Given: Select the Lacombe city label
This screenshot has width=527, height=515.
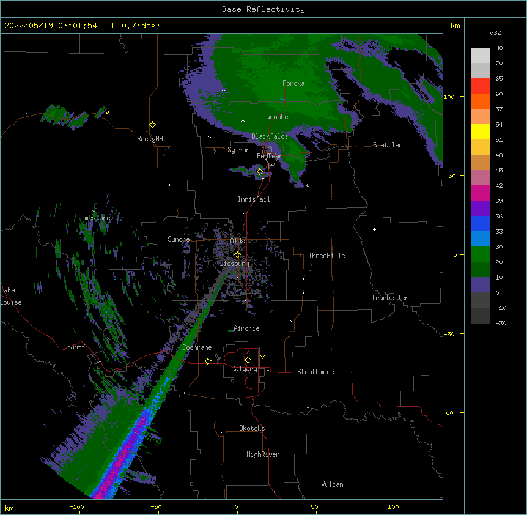Looking at the screenshot, I should coord(275,117).
